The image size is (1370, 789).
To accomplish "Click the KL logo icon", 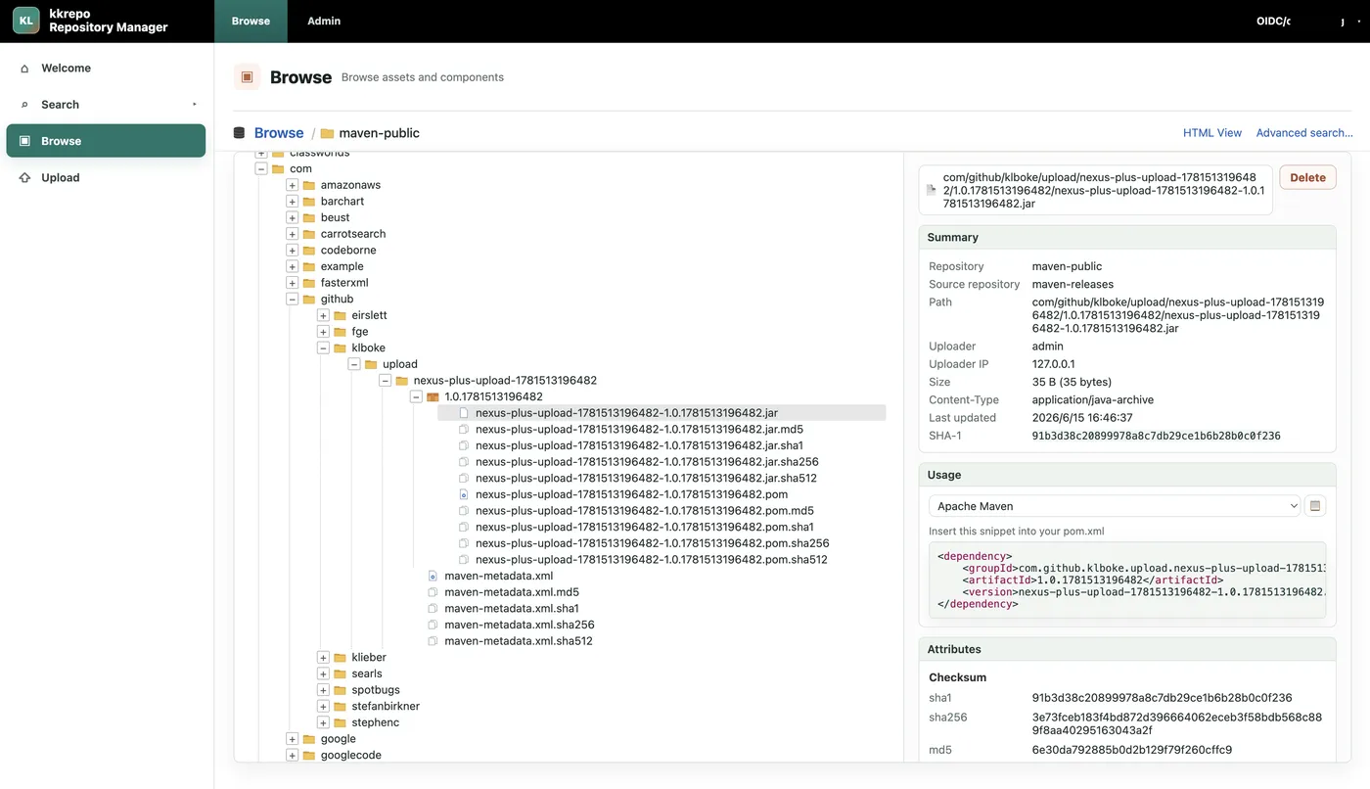I will point(26,21).
